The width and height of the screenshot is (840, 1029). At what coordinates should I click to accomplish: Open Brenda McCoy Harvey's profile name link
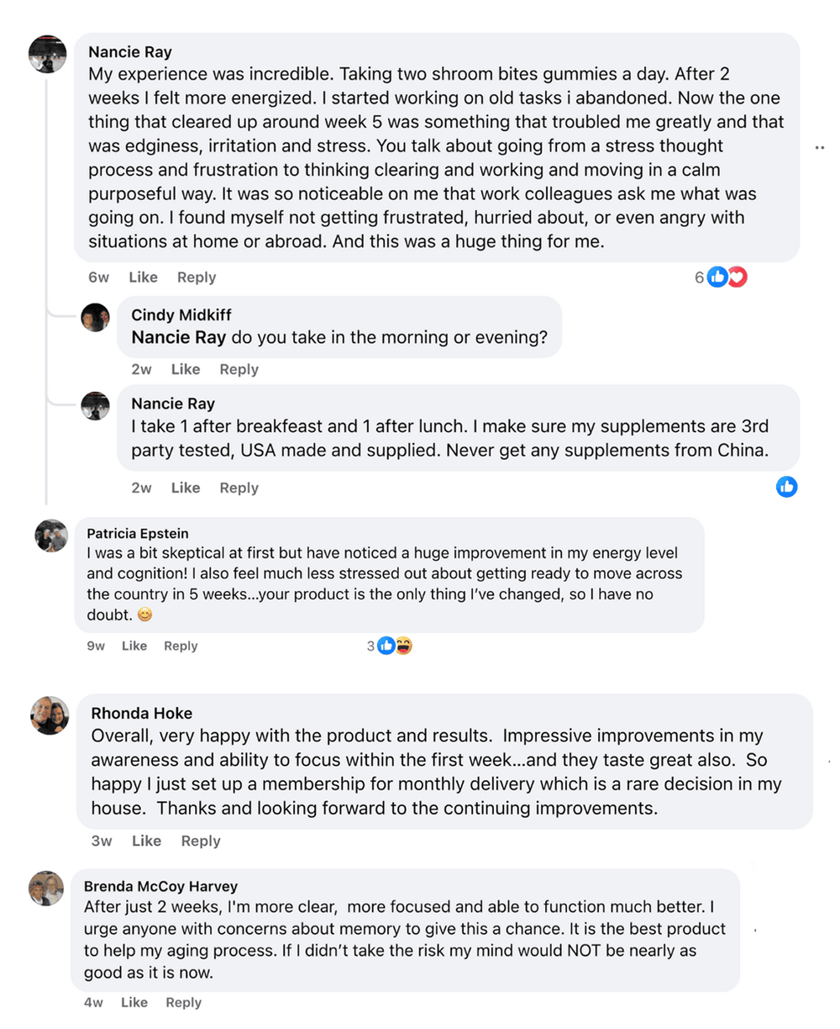(160, 886)
